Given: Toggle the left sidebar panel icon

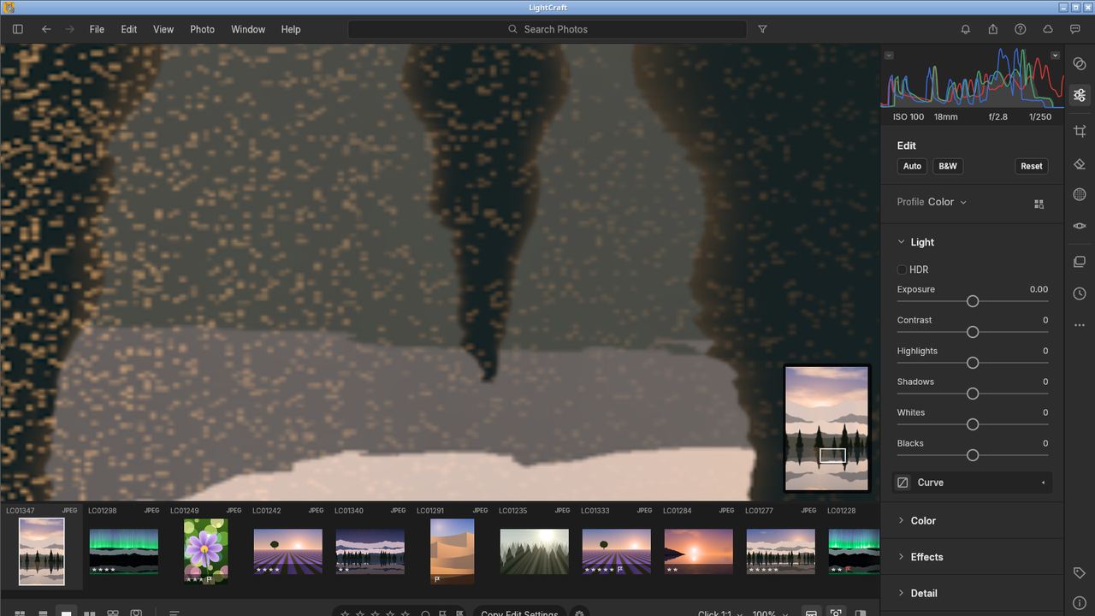Looking at the screenshot, I should pyautogui.click(x=17, y=29).
